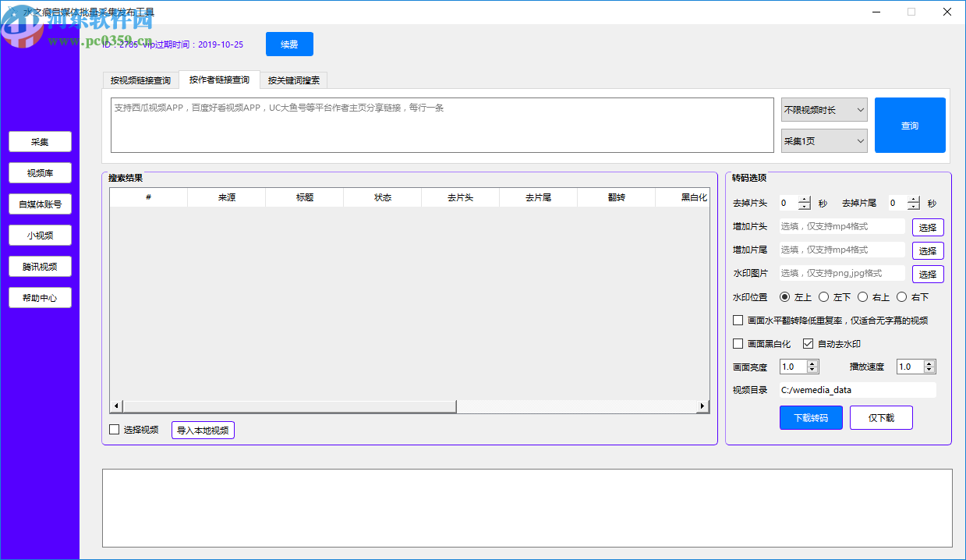Switch to 按关键词搜索 tab
Viewport: 966px width, 560px height.
coord(294,80)
